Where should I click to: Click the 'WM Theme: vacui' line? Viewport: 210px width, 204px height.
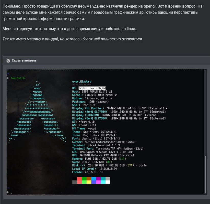(84, 129)
